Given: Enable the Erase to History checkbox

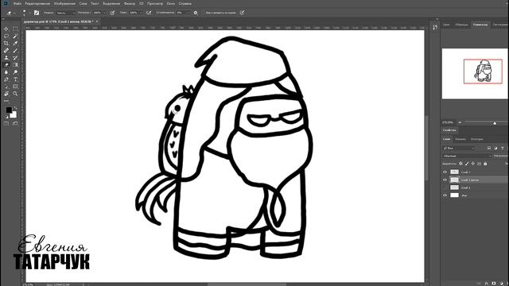Looking at the screenshot, I should tap(204, 13).
